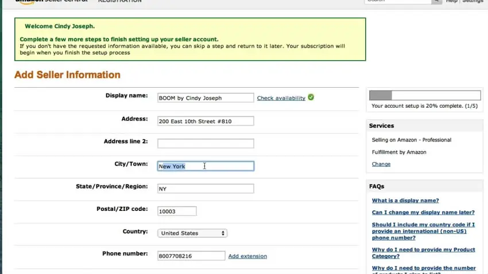The width and height of the screenshot is (488, 274).
Task: Click the Phone number input
Action: (191, 256)
